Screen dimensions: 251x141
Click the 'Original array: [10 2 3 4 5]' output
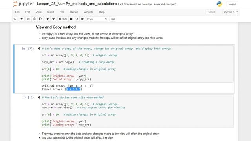(x=67, y=86)
